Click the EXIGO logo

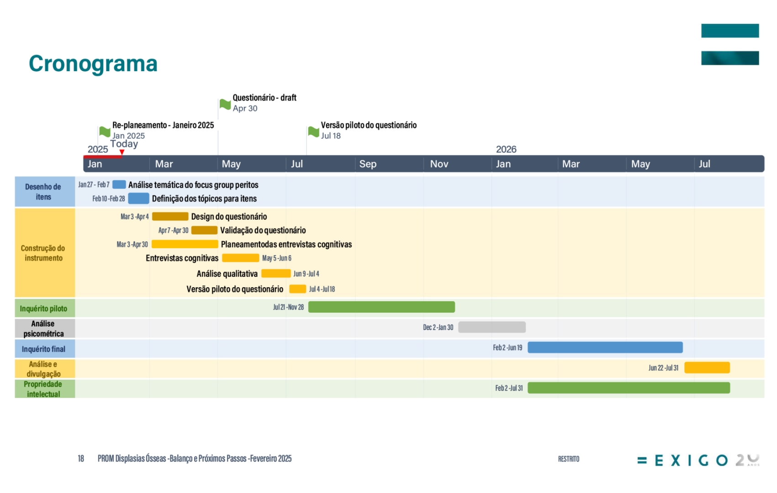698,460
